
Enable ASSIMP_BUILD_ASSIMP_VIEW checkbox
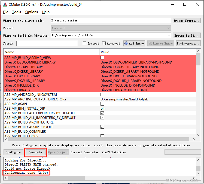pos(102,58)
